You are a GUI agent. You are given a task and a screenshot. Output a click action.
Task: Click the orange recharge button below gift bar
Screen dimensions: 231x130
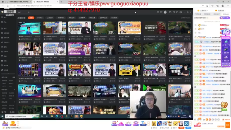coord(181,128)
